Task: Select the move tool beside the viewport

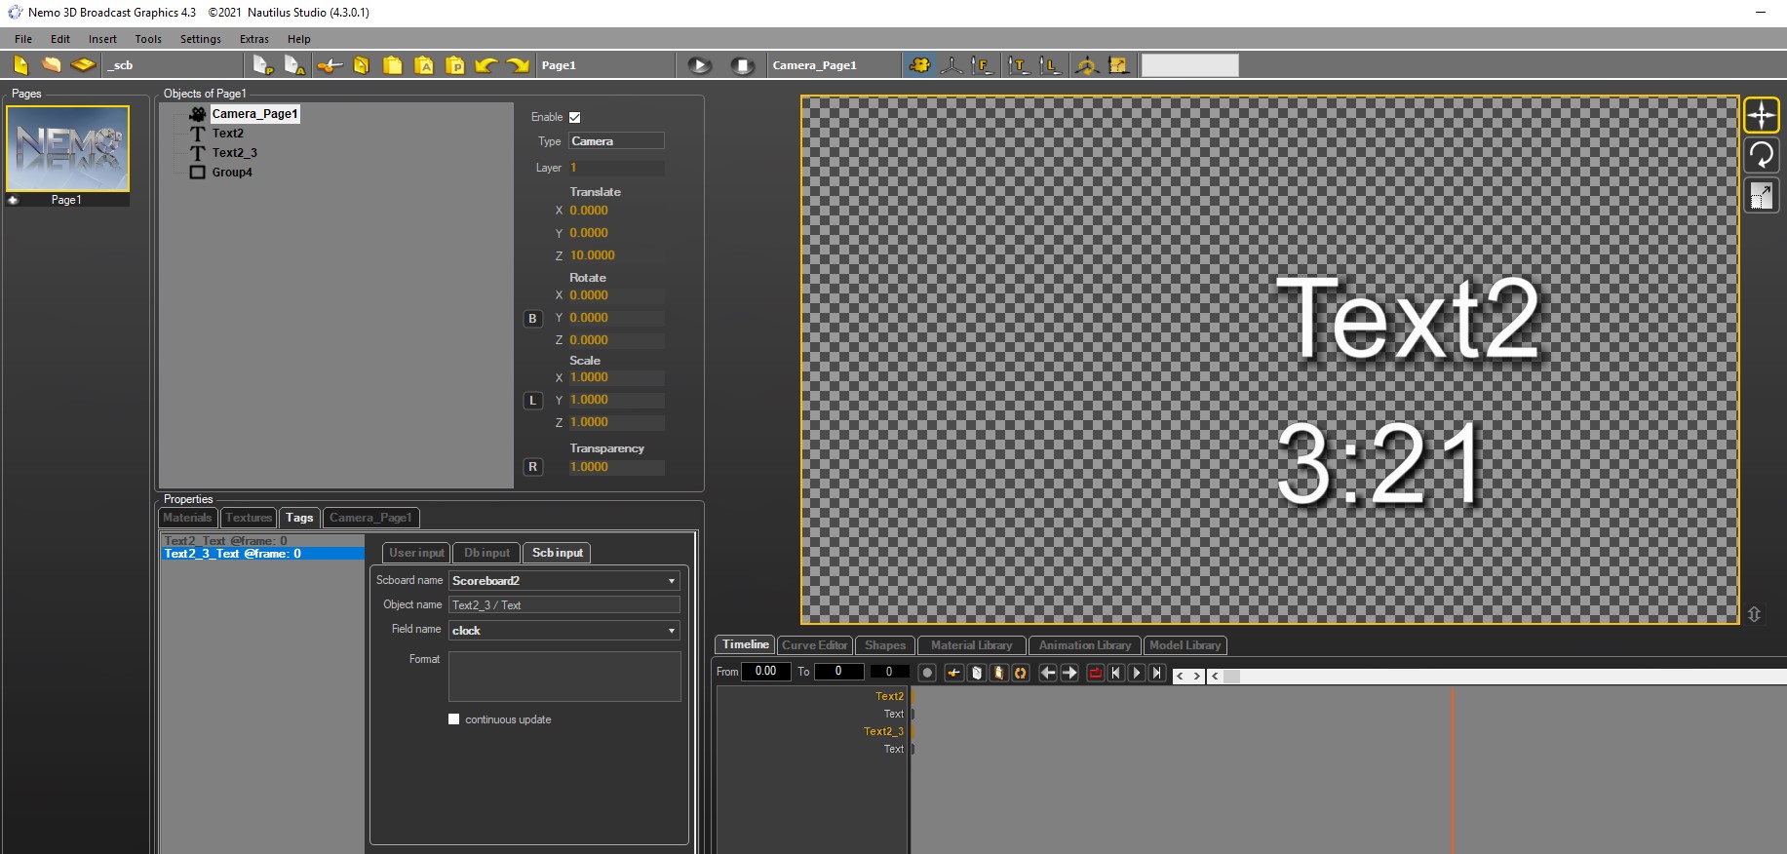Action: [x=1761, y=115]
